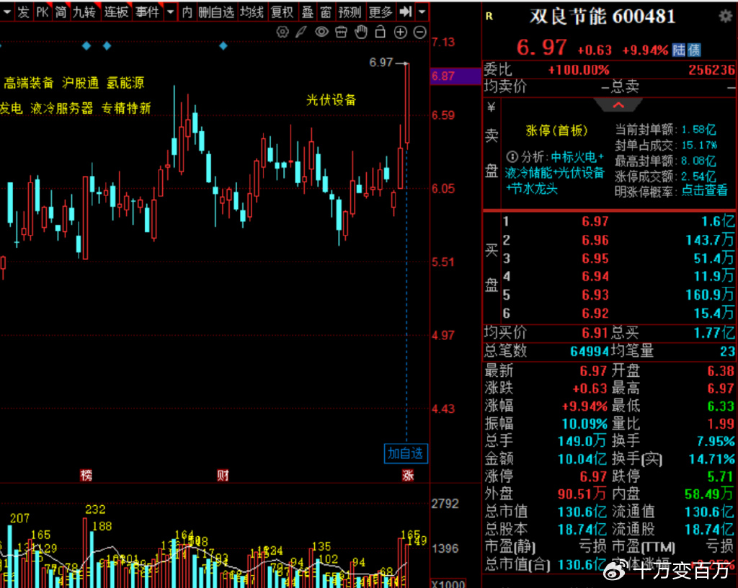Click the arrow-to-bar icon in toolbar
Screen dimensions: 738x588
[406, 12]
